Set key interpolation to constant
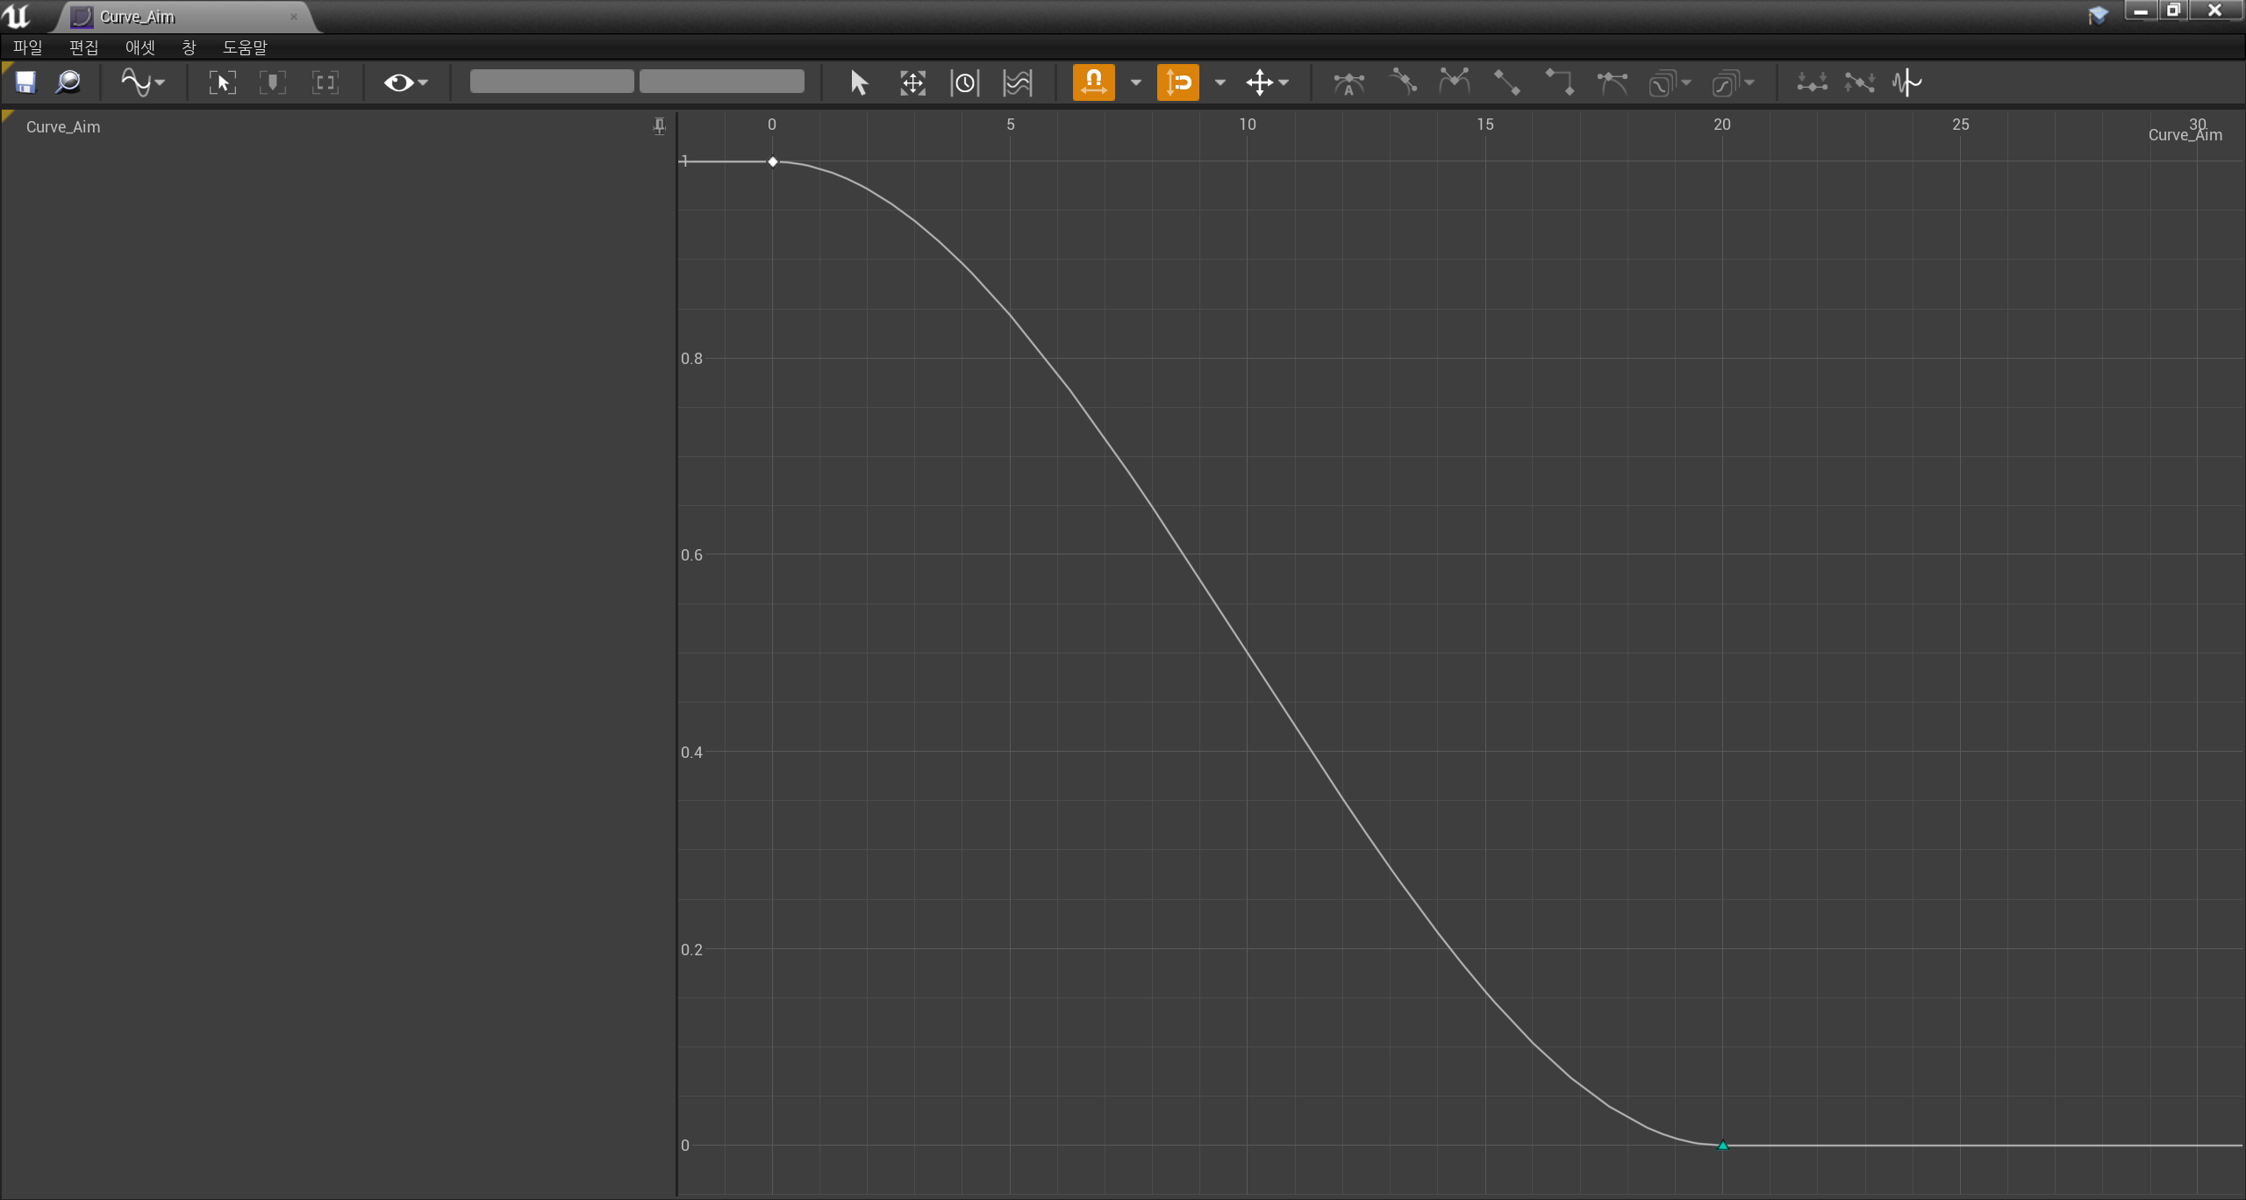This screenshot has height=1200, width=2246. click(1559, 83)
